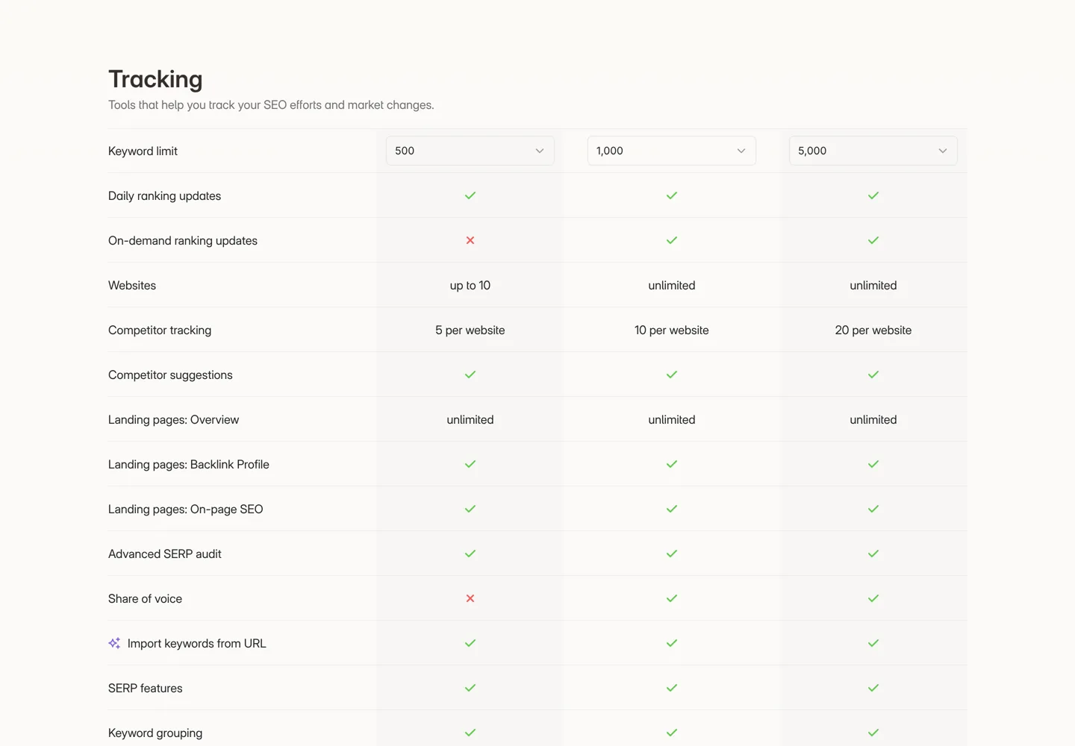Click the '10 per website' cell
The width and height of the screenshot is (1075, 746).
tap(672, 330)
